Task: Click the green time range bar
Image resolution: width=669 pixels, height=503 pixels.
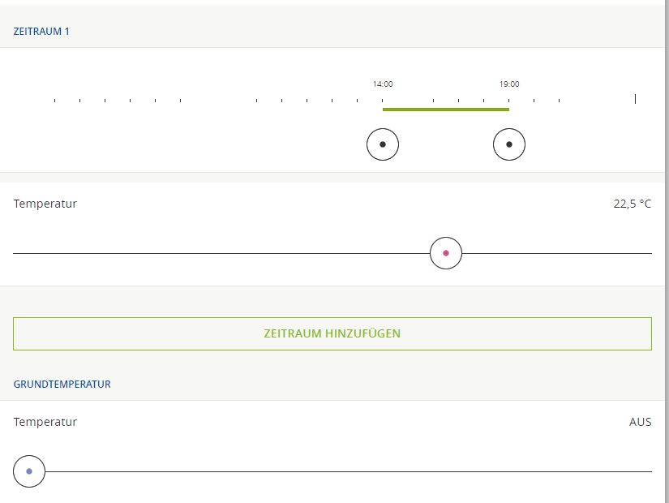Action: click(446, 109)
